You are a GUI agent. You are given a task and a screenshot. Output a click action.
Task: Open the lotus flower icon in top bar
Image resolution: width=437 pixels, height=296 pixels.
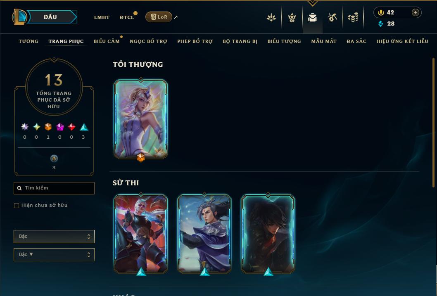[271, 17]
